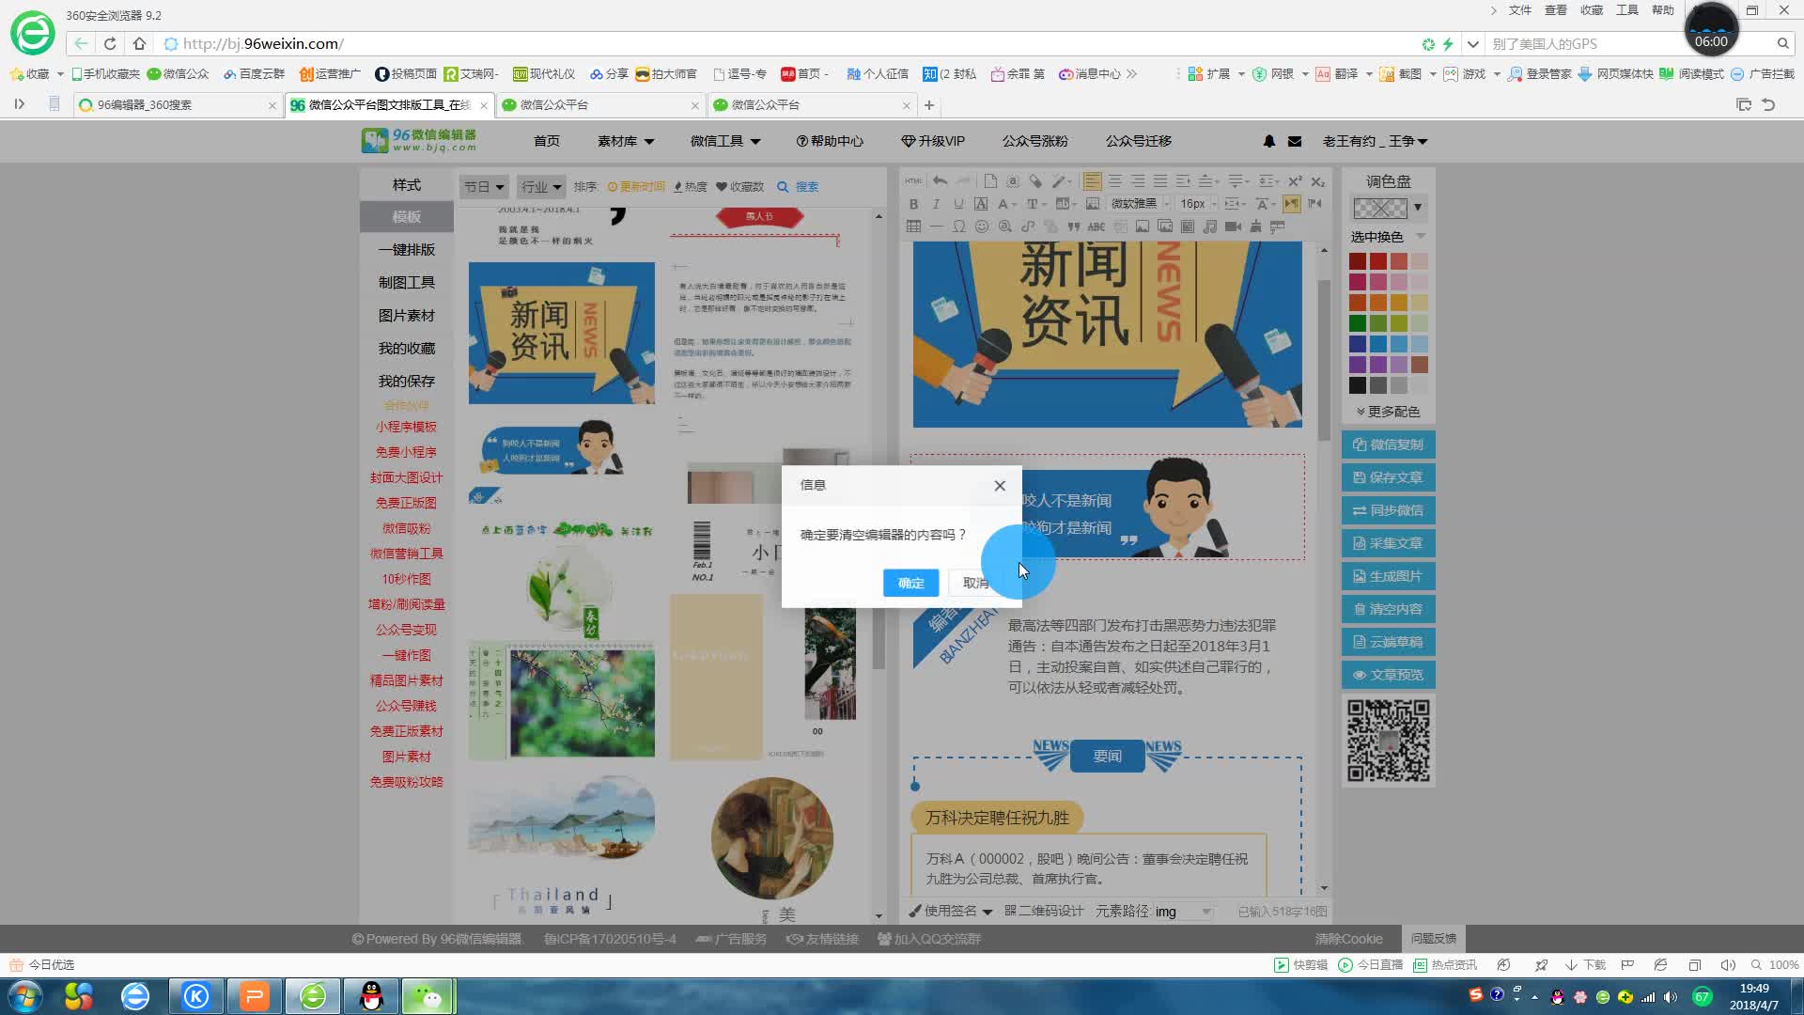Toggle underline formatting
This screenshot has height=1015, width=1804.
click(958, 204)
